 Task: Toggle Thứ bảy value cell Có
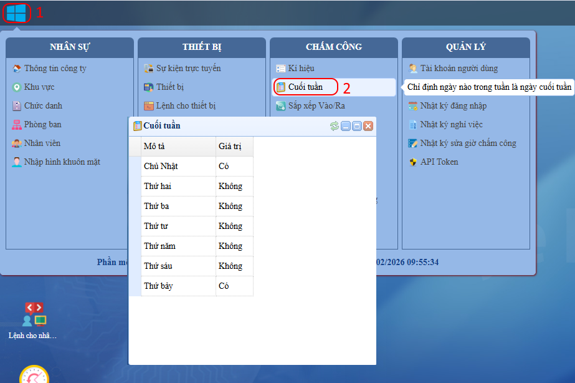click(234, 286)
